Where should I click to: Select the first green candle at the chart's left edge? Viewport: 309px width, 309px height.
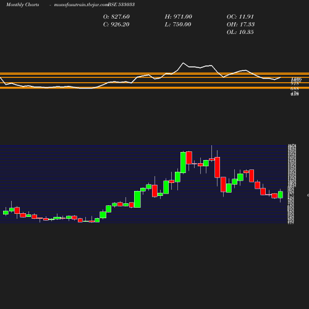pos(6,213)
